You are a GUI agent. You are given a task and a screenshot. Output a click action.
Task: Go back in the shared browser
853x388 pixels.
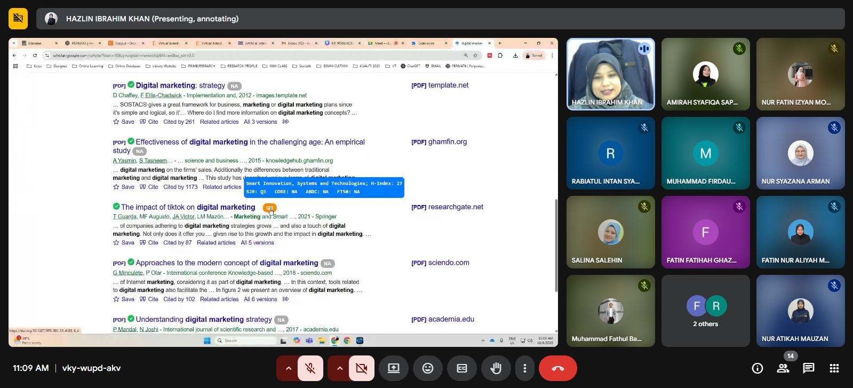[14, 55]
